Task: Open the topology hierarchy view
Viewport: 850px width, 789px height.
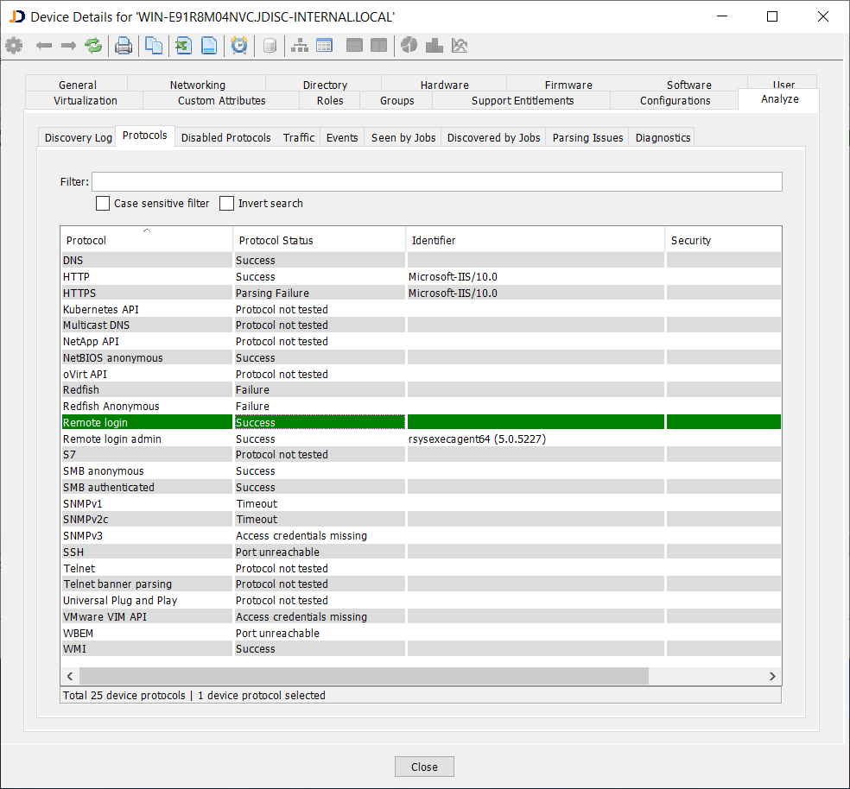Action: tap(300, 45)
